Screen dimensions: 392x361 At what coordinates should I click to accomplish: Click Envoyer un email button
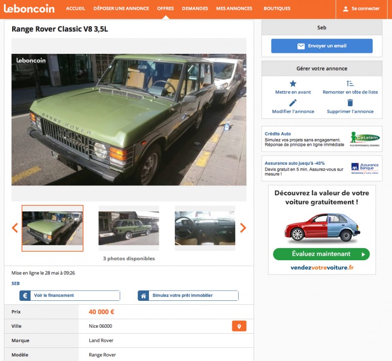pos(322,45)
